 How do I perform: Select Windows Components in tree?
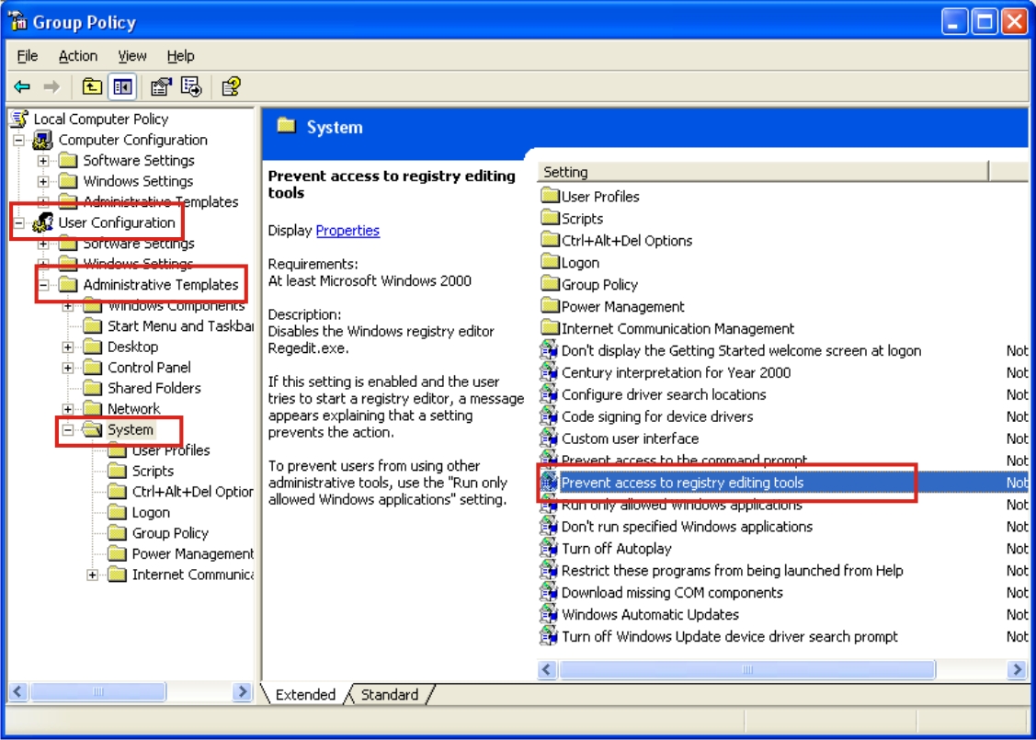[176, 306]
